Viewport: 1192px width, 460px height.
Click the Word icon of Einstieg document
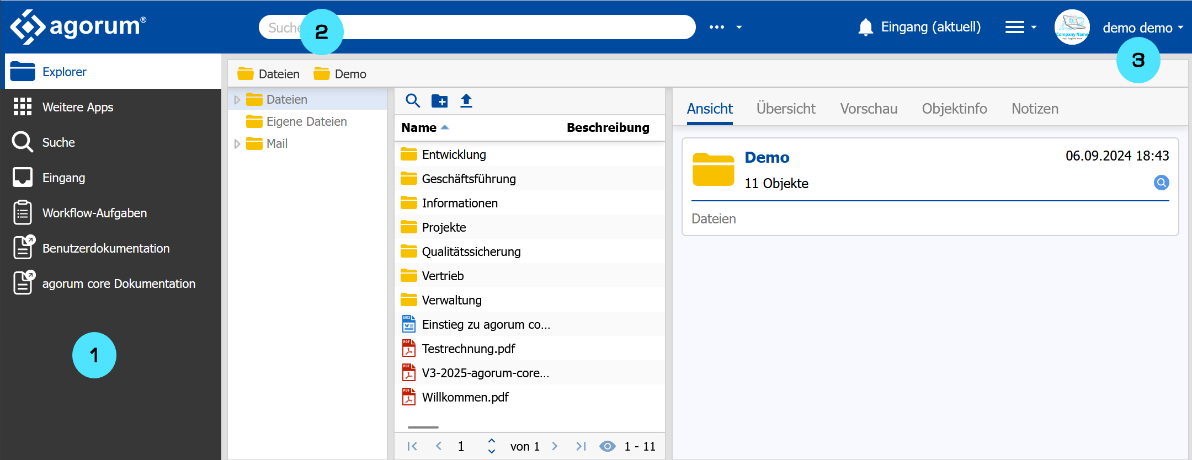[409, 324]
